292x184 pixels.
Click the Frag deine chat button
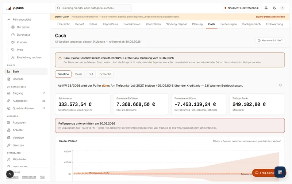pyautogui.click(x=264, y=173)
